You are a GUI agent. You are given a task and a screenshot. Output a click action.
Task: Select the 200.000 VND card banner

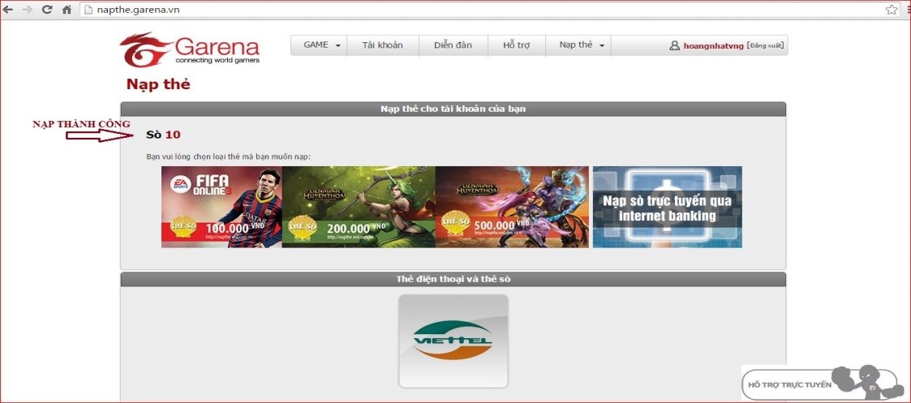pos(359,208)
